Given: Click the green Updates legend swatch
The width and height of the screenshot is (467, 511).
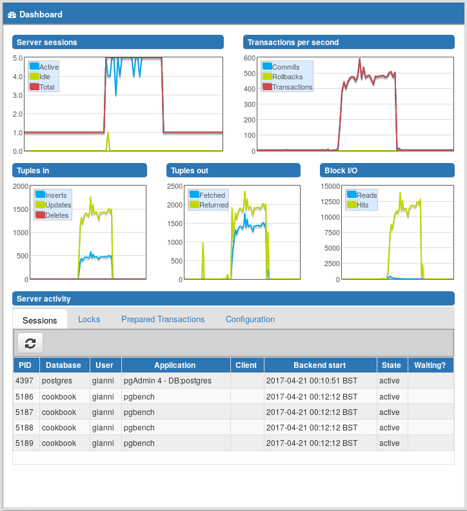Looking at the screenshot, I should point(40,205).
